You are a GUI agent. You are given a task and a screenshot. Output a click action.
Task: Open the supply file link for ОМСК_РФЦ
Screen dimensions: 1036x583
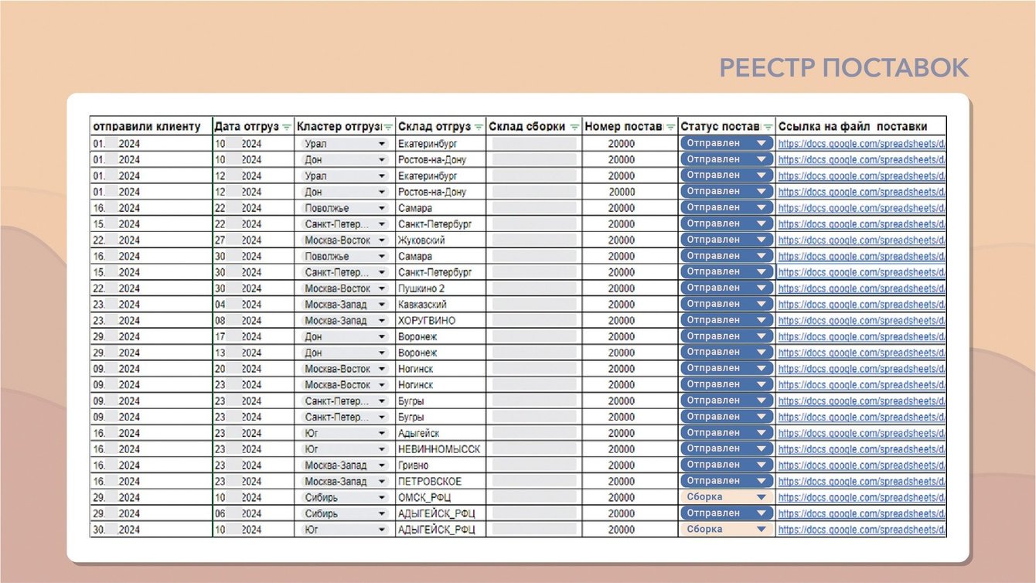coord(861,498)
